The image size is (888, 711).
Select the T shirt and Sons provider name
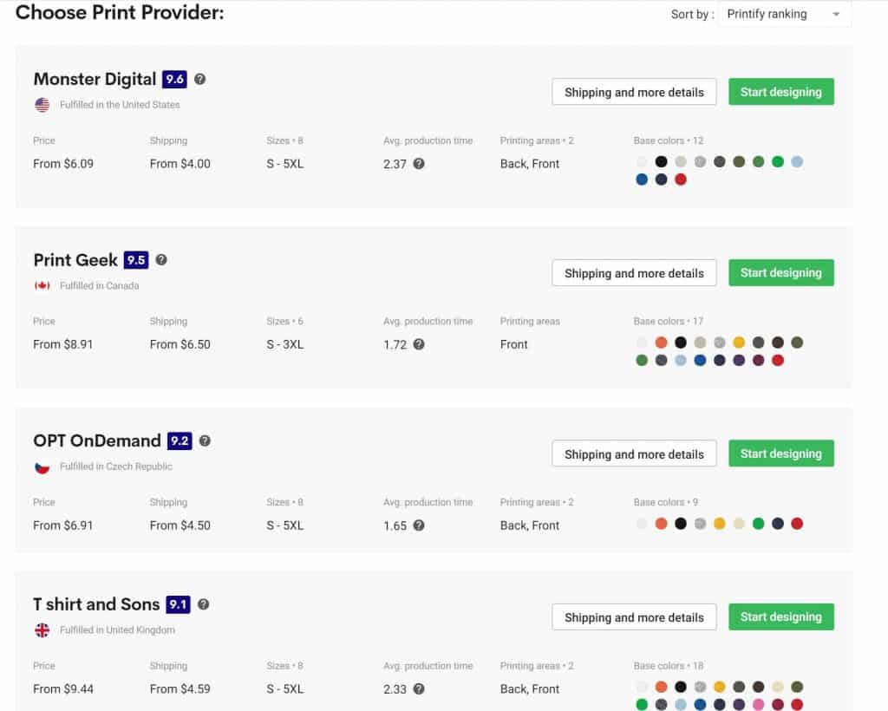96,604
